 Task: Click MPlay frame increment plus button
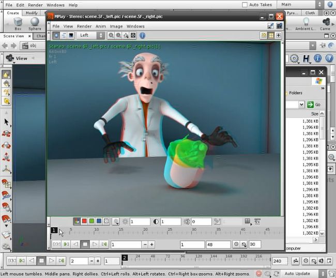[151, 244]
